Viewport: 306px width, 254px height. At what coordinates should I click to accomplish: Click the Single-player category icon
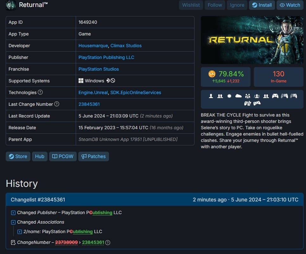[211, 96]
